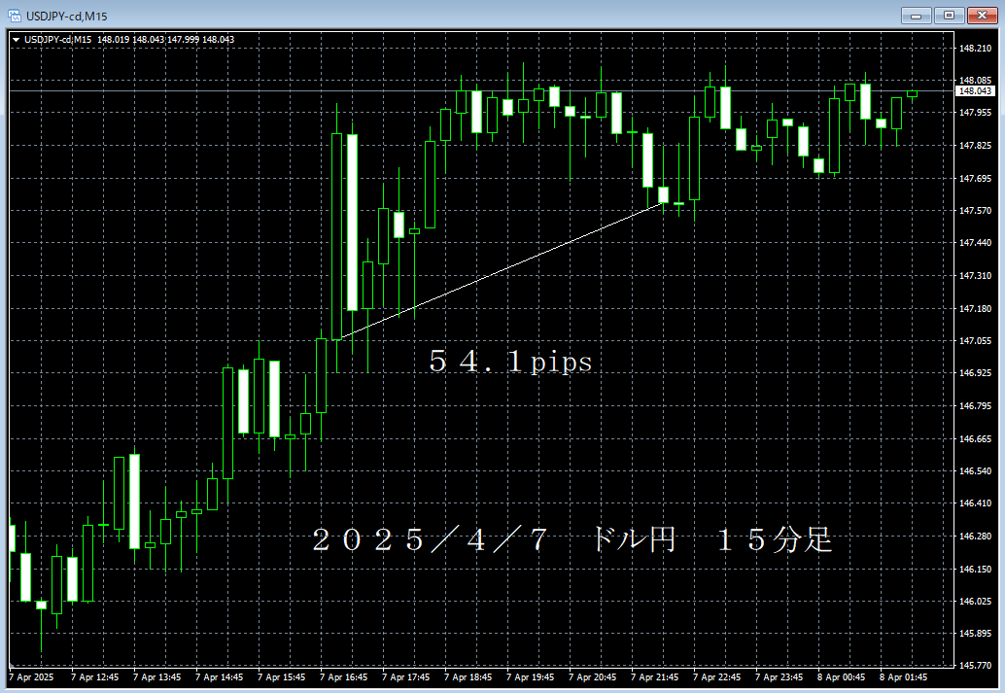
Task: Select the current price tag 148.043
Action: pyautogui.click(x=976, y=90)
